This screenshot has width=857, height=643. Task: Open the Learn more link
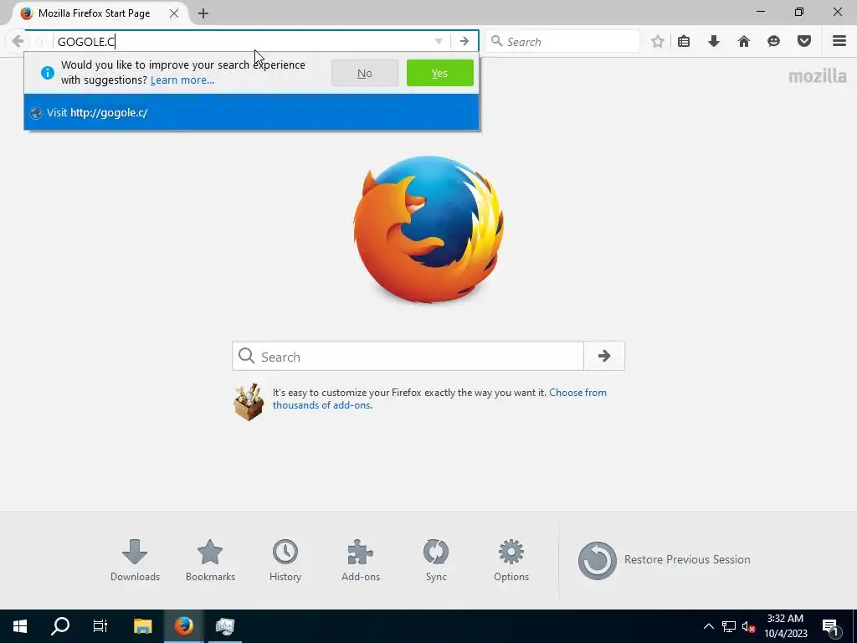point(182,80)
